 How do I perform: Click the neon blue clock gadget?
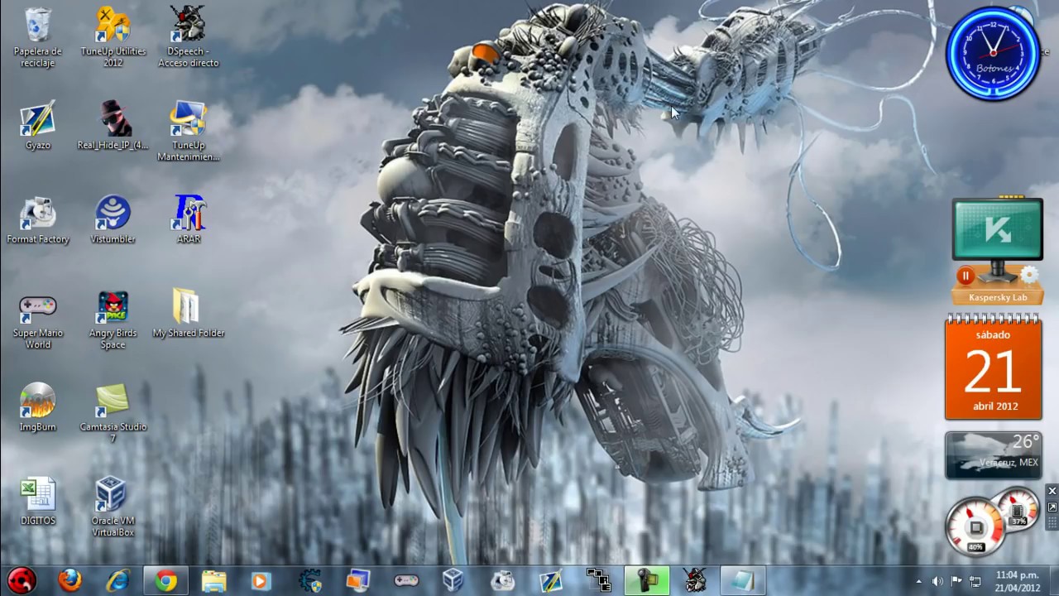(993, 53)
